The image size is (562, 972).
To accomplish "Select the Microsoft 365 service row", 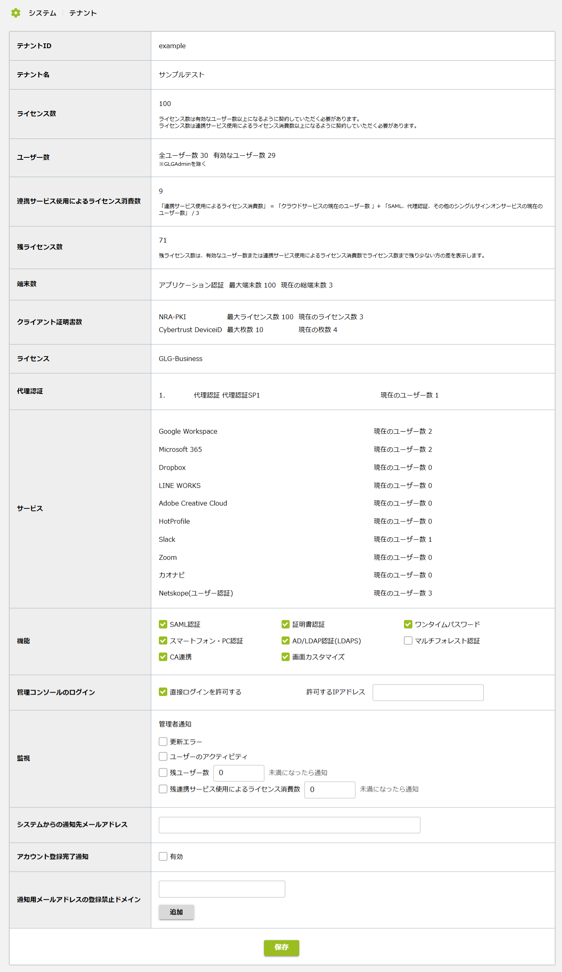I will (x=295, y=449).
